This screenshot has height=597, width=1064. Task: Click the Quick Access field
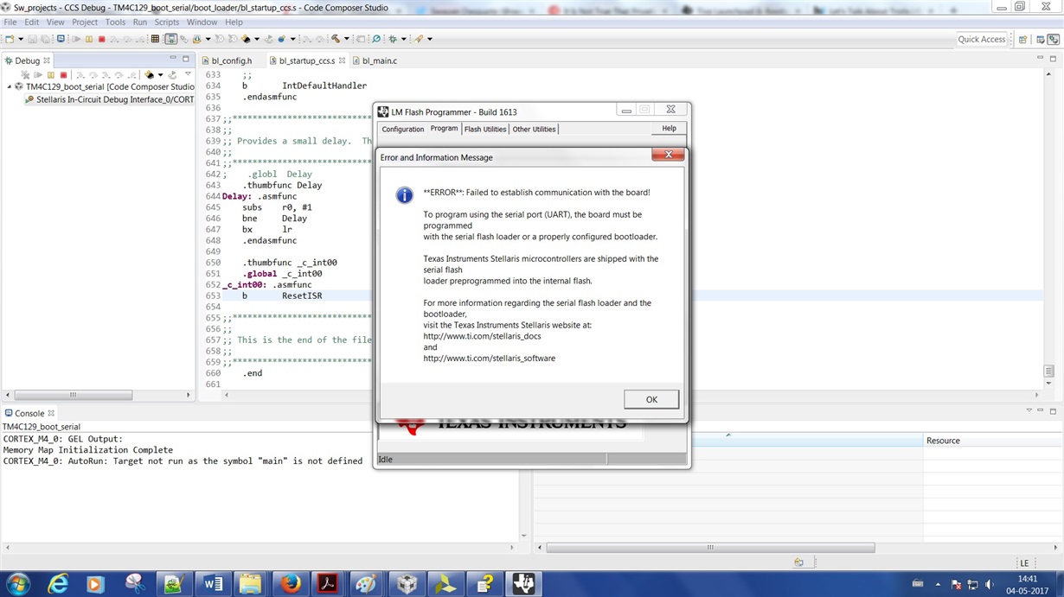click(x=982, y=39)
